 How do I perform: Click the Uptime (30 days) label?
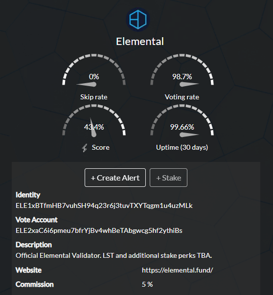182,147
